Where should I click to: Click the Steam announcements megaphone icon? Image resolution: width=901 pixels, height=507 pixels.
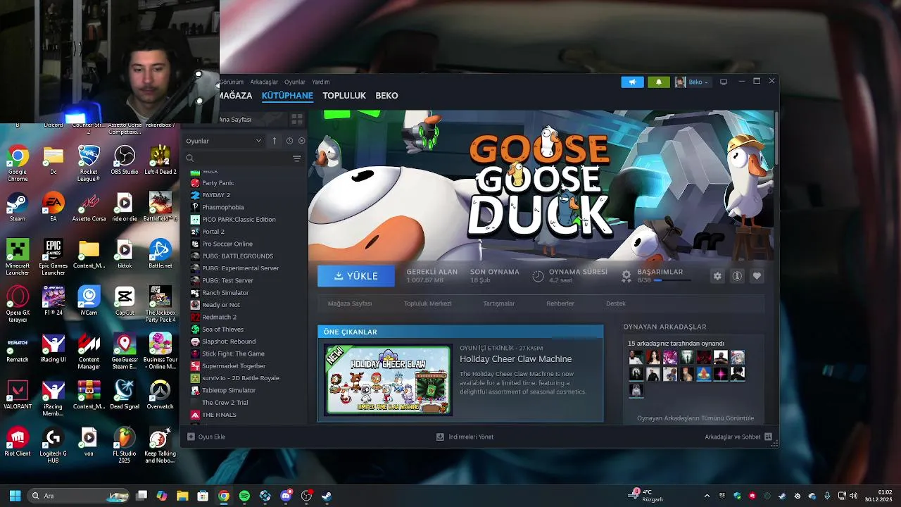tap(632, 82)
